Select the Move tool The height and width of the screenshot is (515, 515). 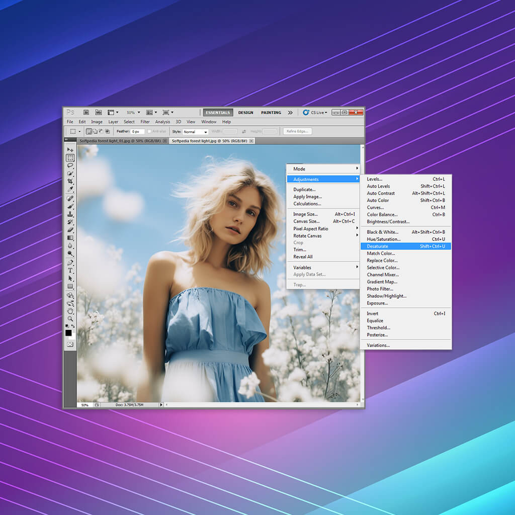(70, 150)
